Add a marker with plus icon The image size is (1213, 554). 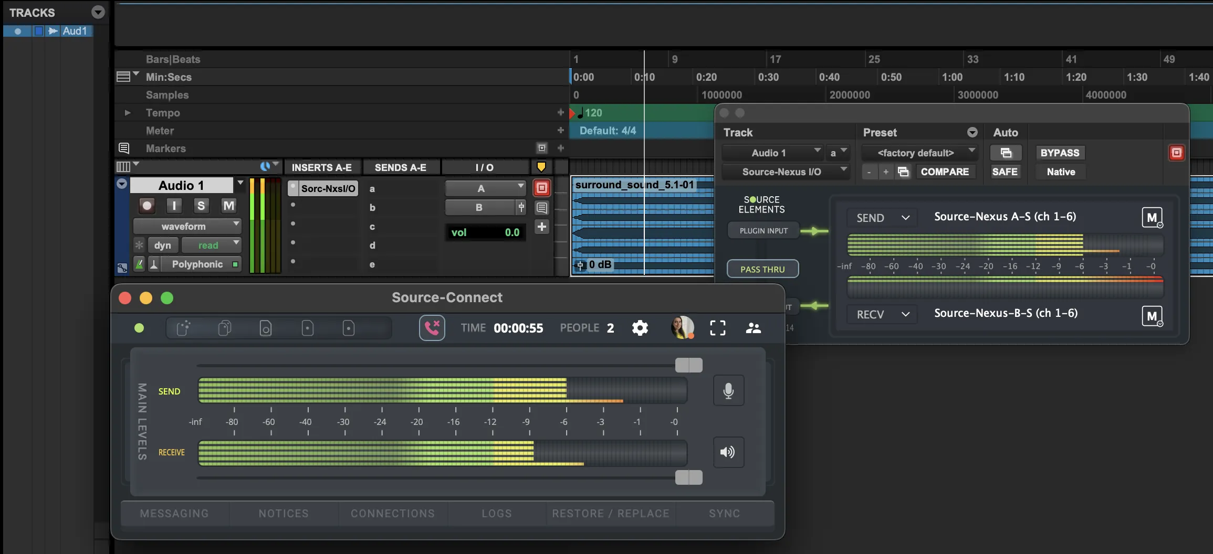[x=560, y=148]
